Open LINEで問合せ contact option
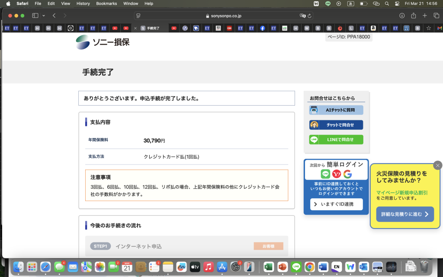Viewport: 443px width, 277px height. click(x=336, y=140)
